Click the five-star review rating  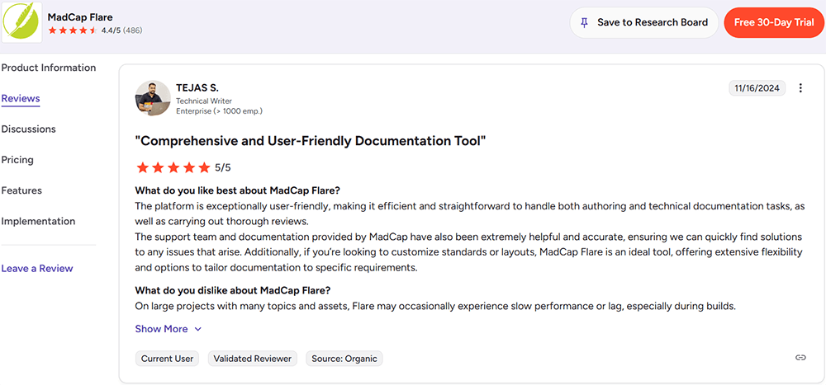[x=173, y=168]
